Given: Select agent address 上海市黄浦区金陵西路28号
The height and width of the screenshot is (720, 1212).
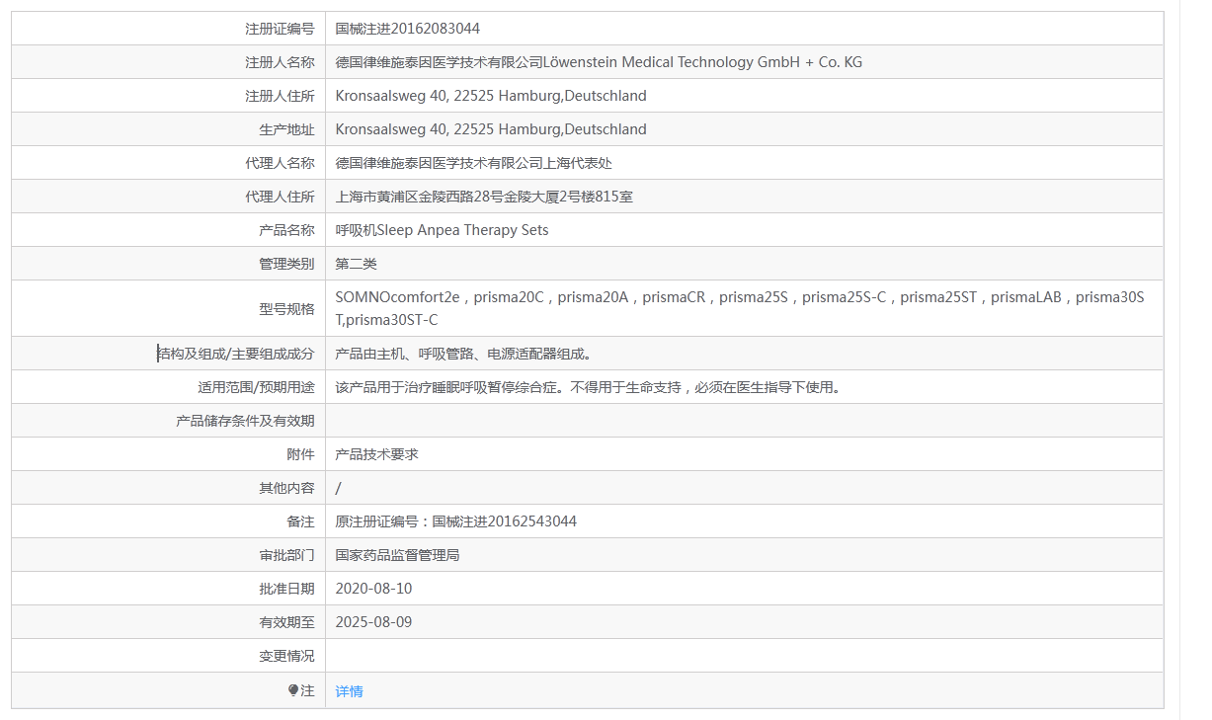Looking at the screenshot, I should [484, 197].
